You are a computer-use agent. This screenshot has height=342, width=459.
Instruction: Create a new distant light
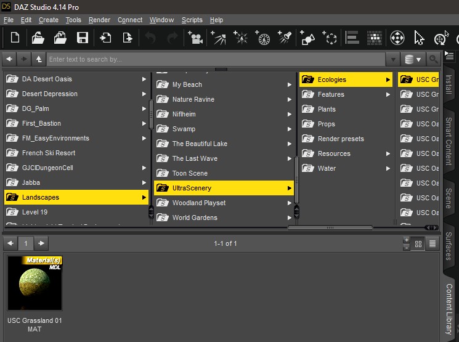[218, 38]
